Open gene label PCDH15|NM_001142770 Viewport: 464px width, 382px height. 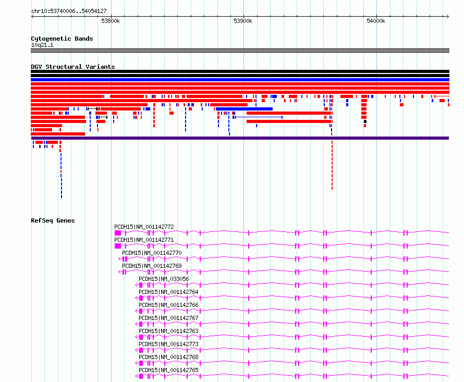point(152,253)
